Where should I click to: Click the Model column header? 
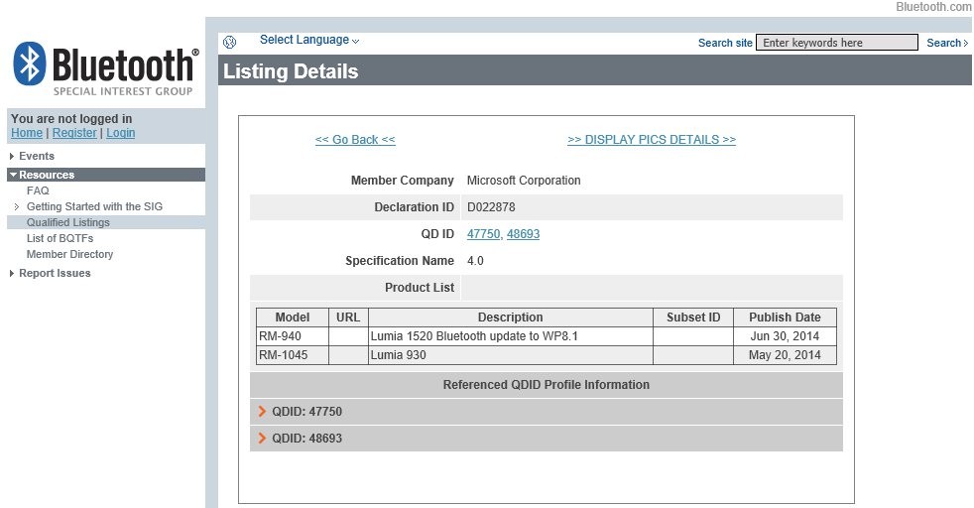293,317
